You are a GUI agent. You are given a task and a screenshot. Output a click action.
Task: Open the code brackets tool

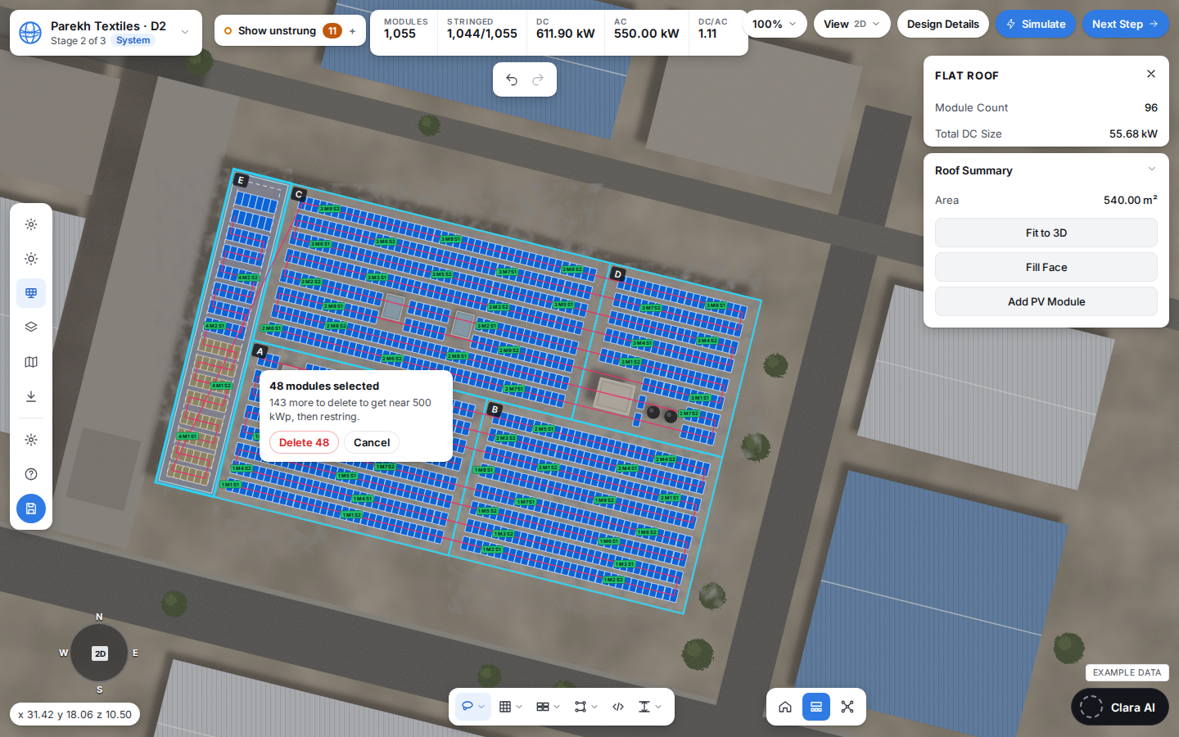pos(618,707)
